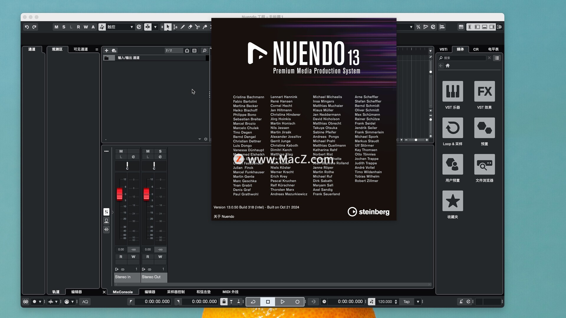This screenshot has height=318, width=566.
Task: Open dropdown arrow before the snap icons
Action: (x=411, y=27)
